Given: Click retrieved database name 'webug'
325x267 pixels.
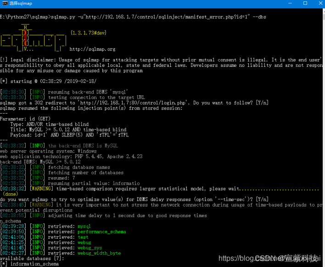Looking at the screenshot, I should coord(84,243).
